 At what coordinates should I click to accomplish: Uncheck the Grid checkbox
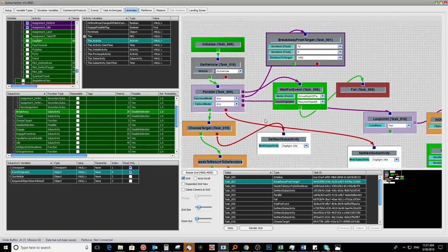(183, 178)
